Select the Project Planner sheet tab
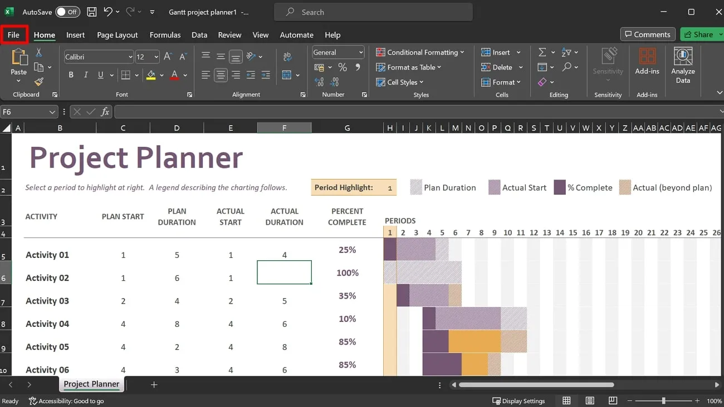The height and width of the screenshot is (407, 724). click(91, 384)
